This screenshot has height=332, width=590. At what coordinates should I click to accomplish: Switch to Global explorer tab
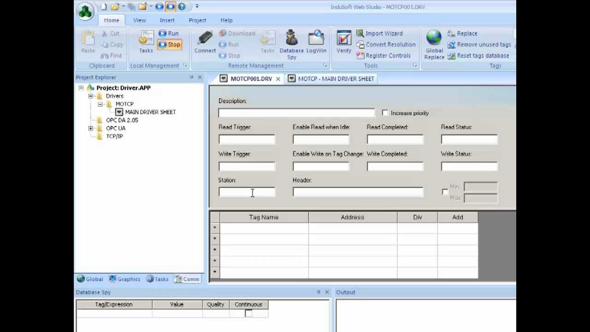click(x=90, y=279)
